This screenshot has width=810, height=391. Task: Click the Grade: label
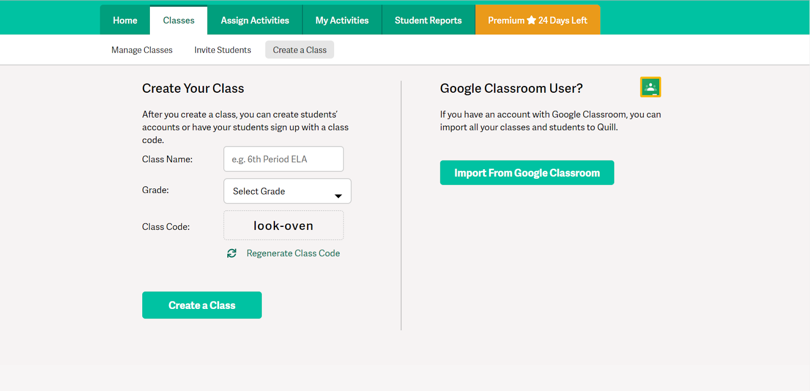pos(155,190)
